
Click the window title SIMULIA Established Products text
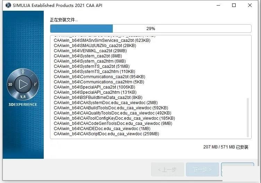pyautogui.click(x=58, y=5)
